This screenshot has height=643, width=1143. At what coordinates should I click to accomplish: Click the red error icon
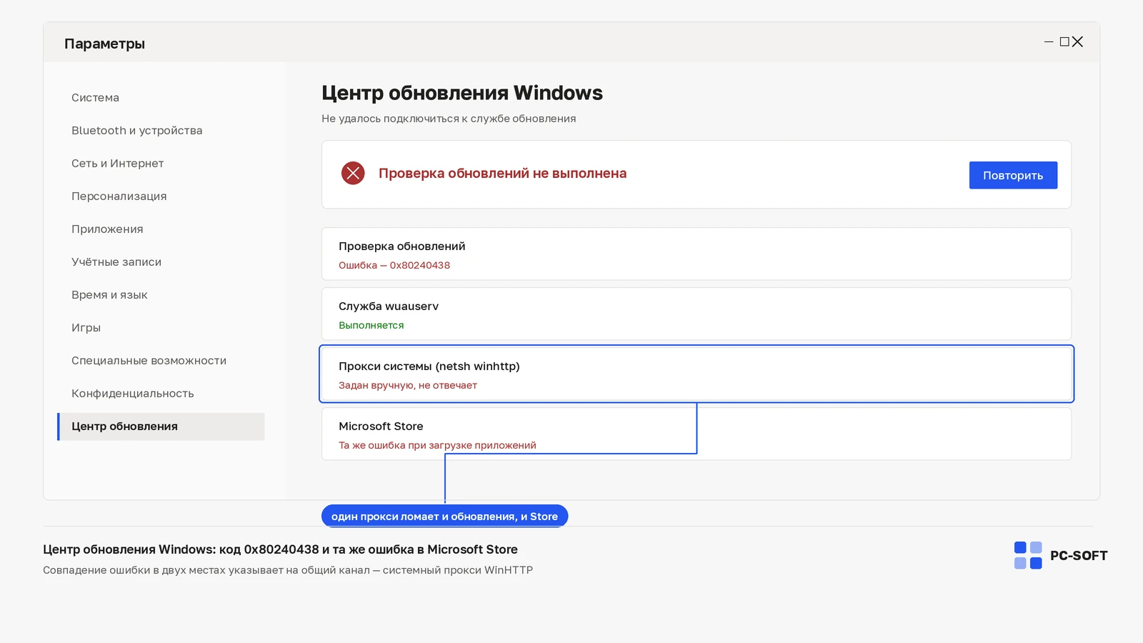353,173
